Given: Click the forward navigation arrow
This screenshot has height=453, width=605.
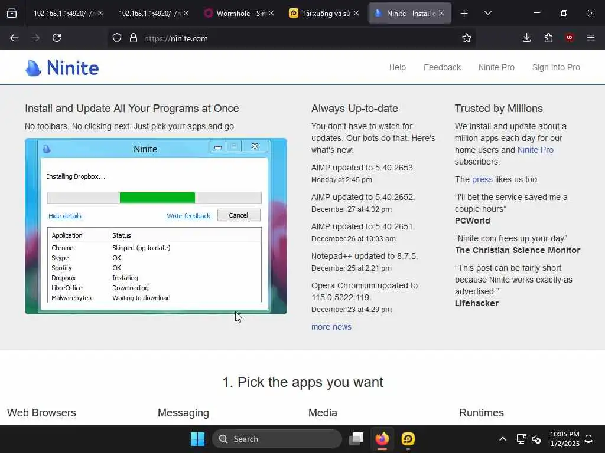Looking at the screenshot, I should point(35,38).
